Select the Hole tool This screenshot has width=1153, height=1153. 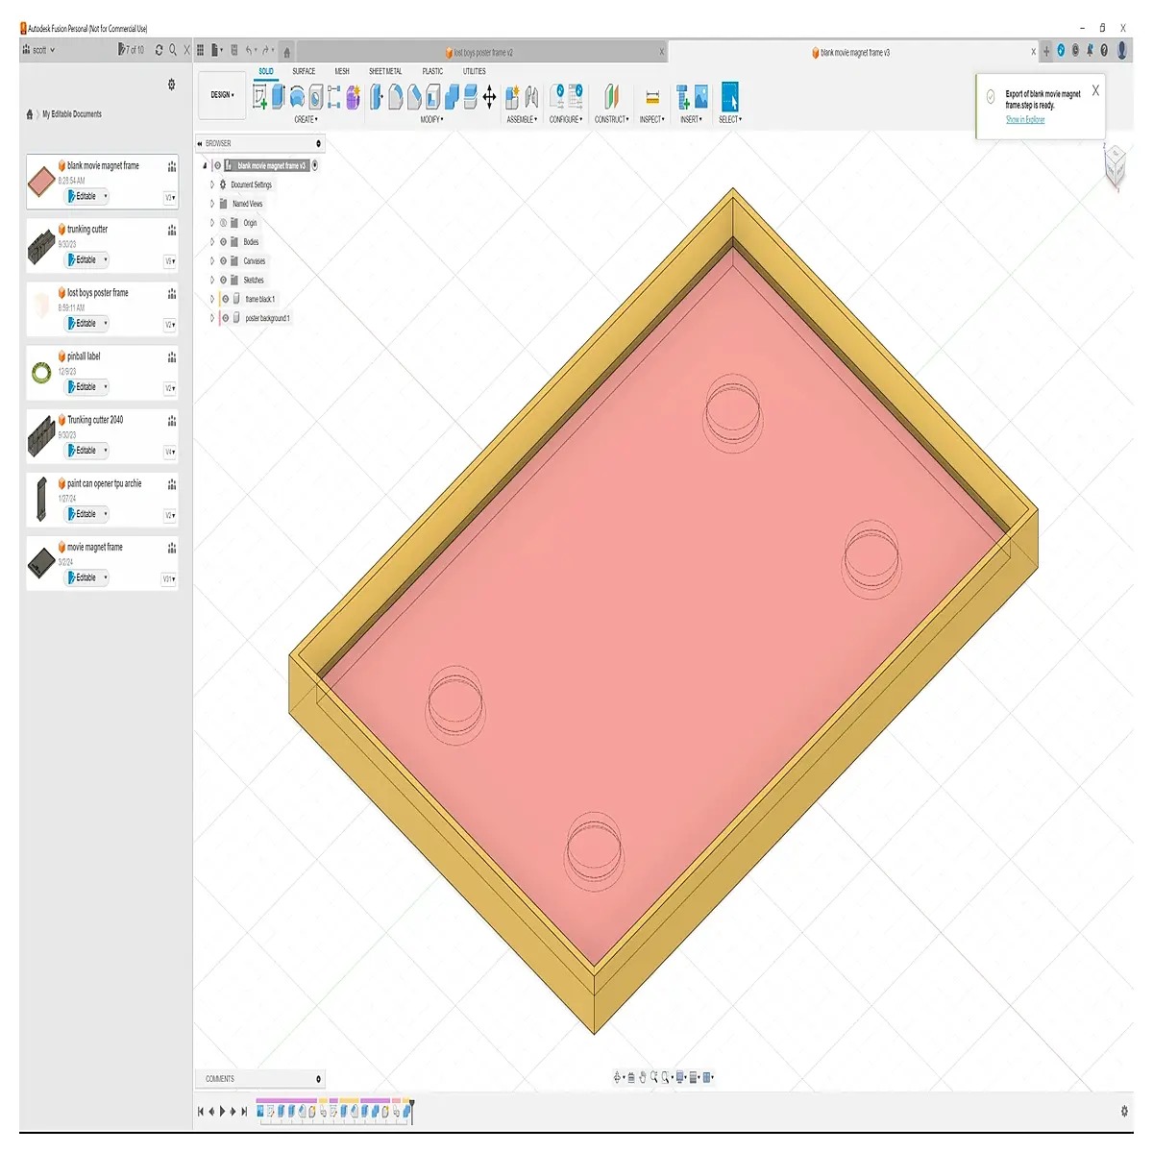coord(315,96)
